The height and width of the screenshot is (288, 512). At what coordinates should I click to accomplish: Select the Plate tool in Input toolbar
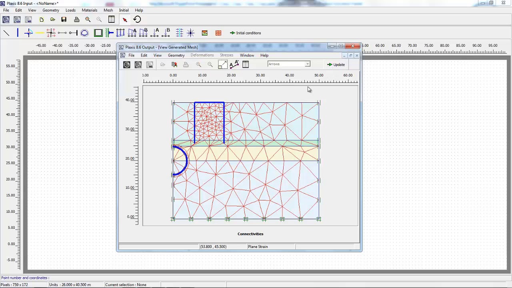point(18,33)
